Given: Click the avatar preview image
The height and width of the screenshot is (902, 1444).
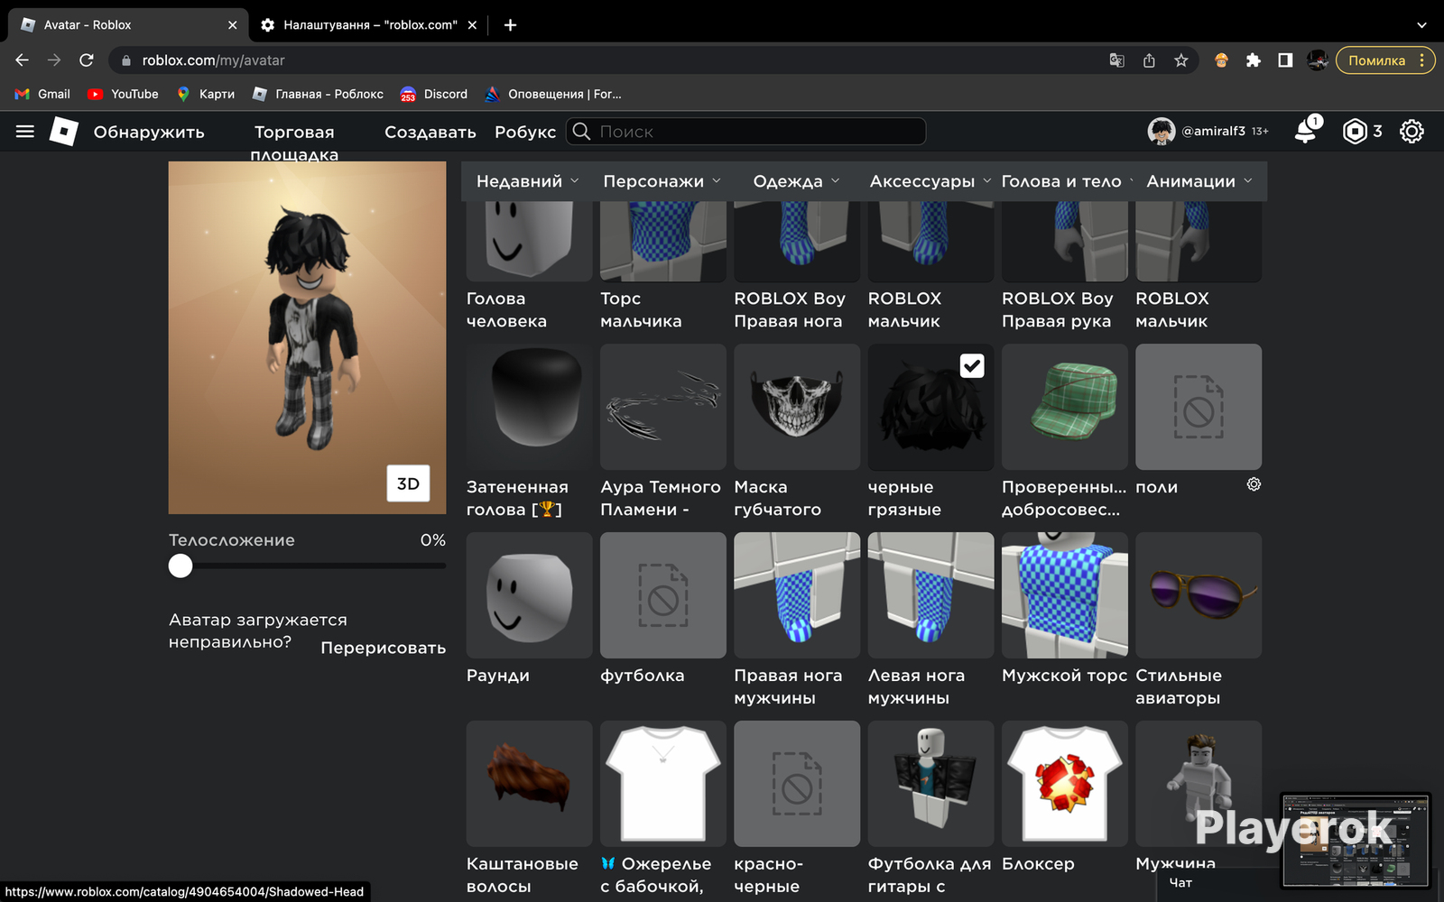Looking at the screenshot, I should (307, 337).
